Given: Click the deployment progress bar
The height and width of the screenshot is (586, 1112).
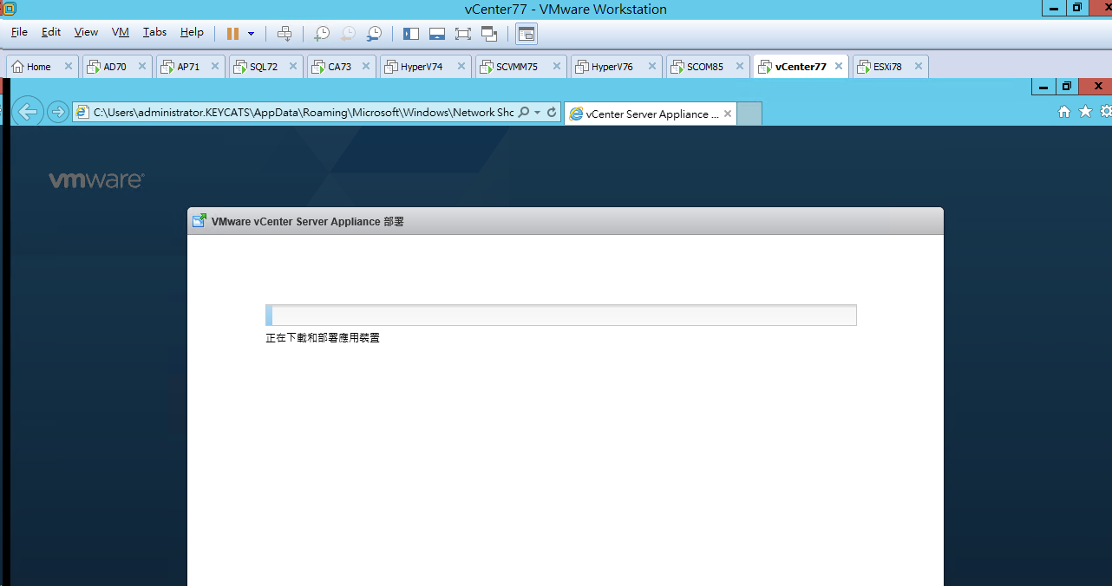Looking at the screenshot, I should pyautogui.click(x=561, y=316).
